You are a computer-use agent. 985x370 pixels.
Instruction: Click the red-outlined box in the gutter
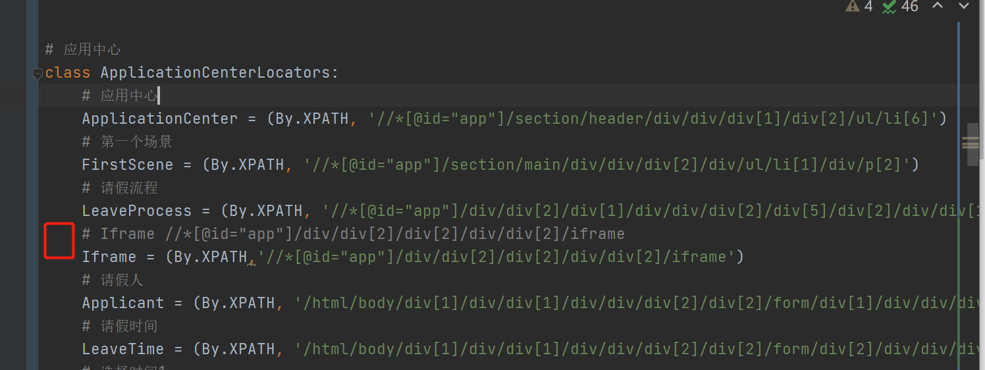point(59,241)
